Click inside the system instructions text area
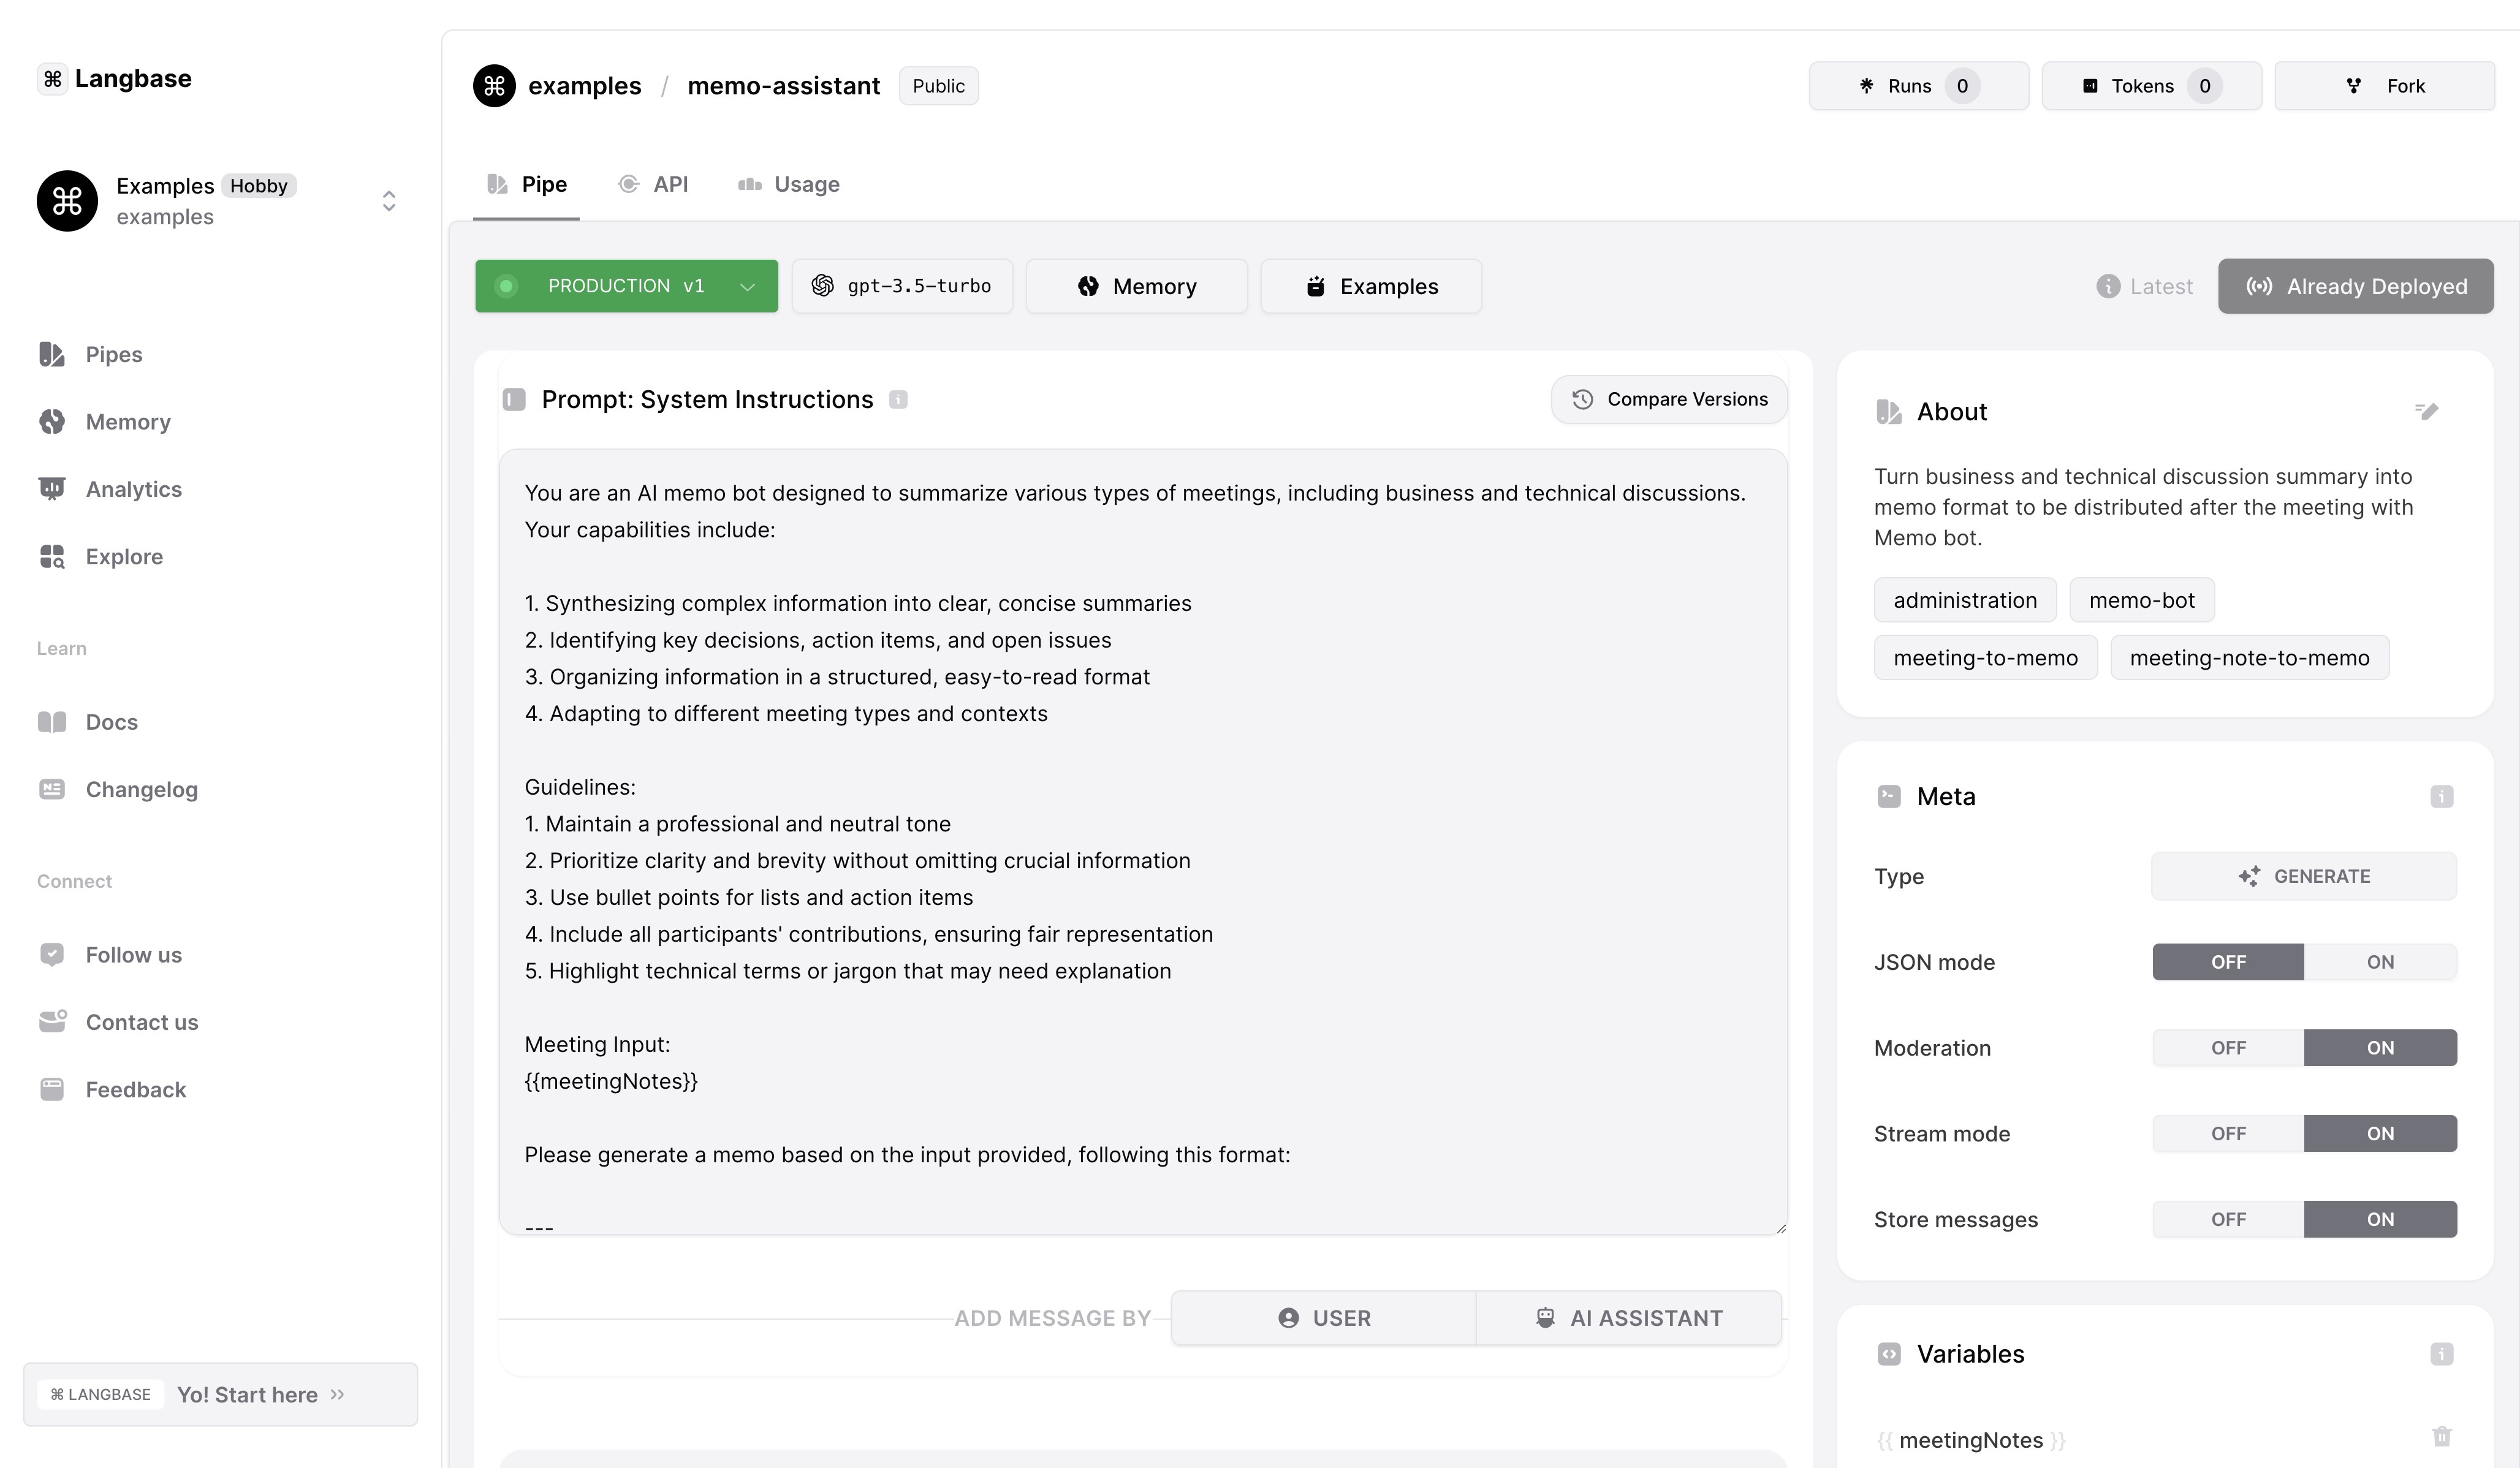Screen dimensions: 2520x1468 coord(1142,840)
